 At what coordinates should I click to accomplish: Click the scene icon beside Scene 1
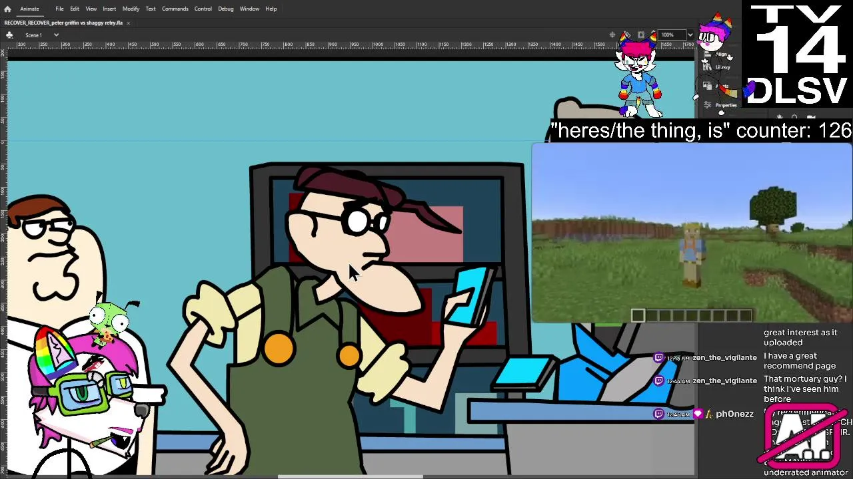(9, 35)
